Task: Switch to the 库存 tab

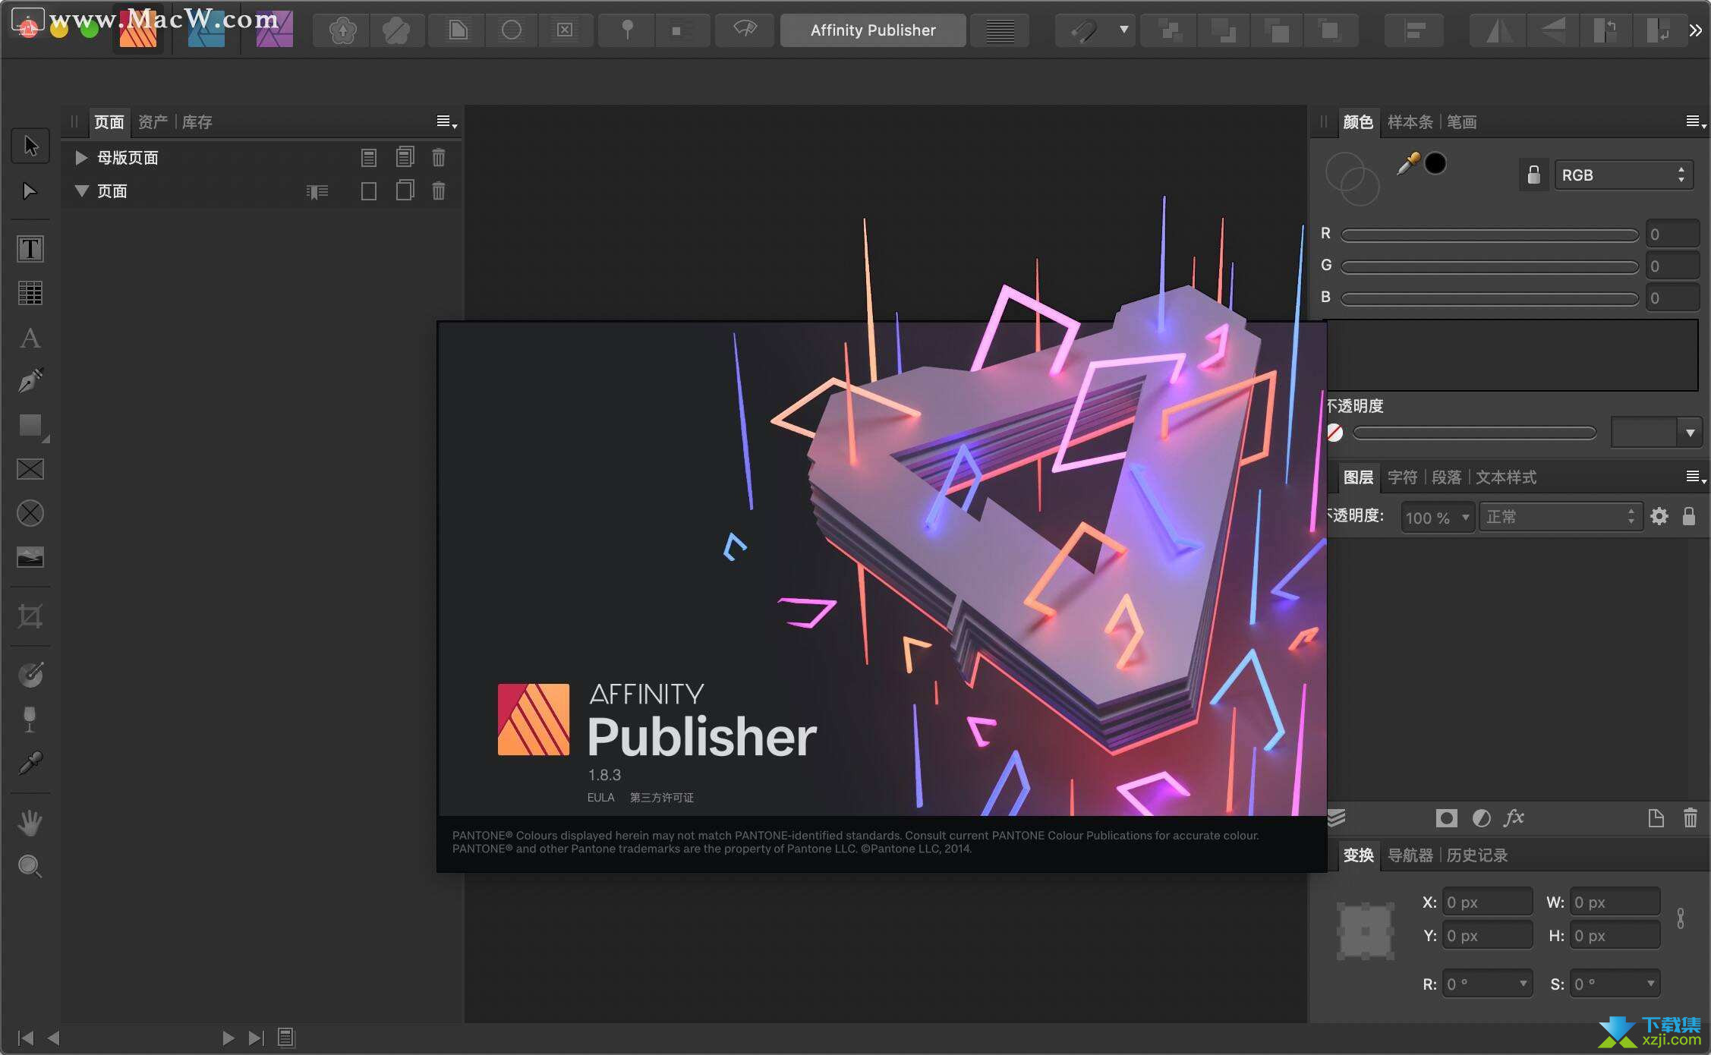Action: point(197,121)
